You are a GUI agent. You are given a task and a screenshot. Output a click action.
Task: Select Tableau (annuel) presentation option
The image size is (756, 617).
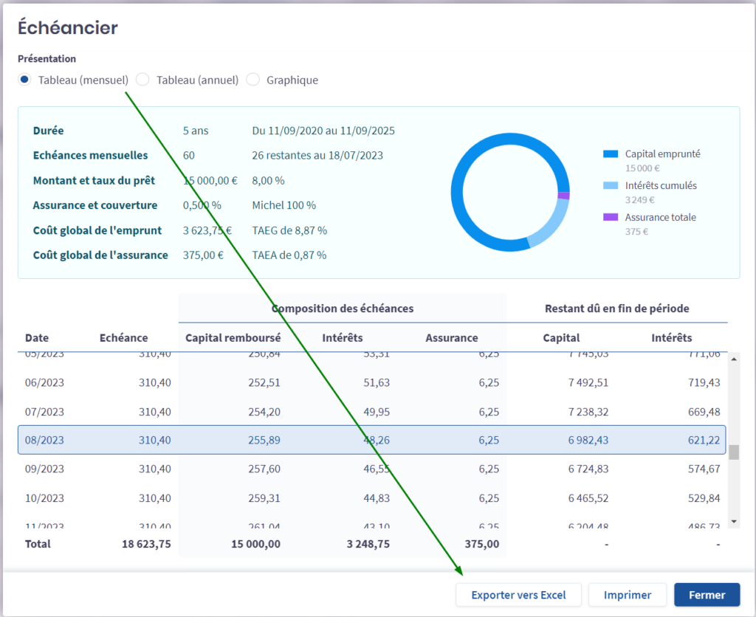pyautogui.click(x=143, y=80)
